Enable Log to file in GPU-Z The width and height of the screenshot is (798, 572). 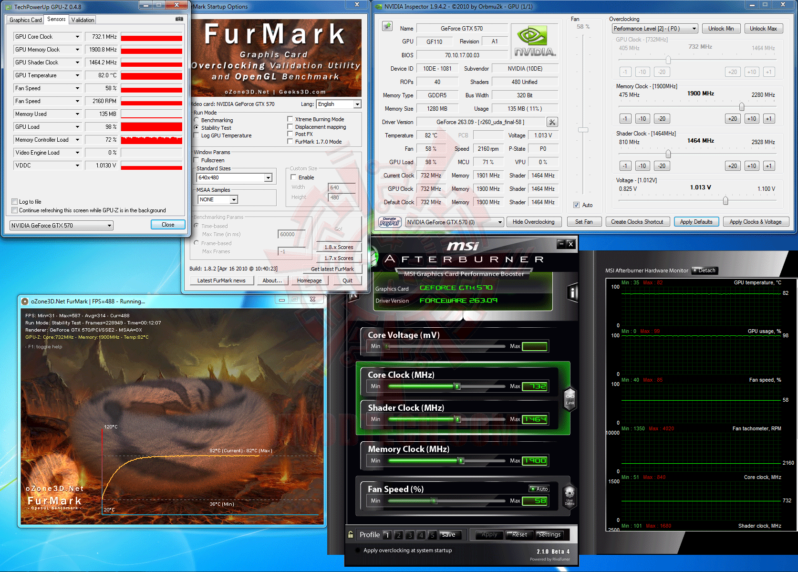[15, 202]
